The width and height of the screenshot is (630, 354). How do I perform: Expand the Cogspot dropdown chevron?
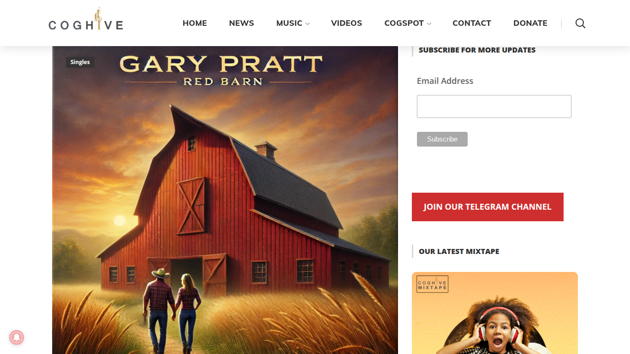[429, 24]
